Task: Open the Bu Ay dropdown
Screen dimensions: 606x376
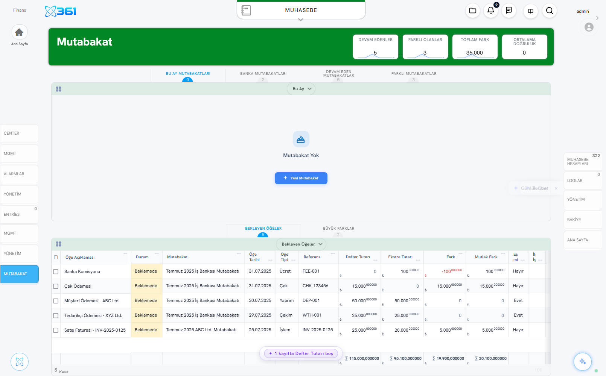Action: point(301,89)
